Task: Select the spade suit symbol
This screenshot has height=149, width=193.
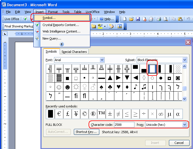Action: point(101,87)
